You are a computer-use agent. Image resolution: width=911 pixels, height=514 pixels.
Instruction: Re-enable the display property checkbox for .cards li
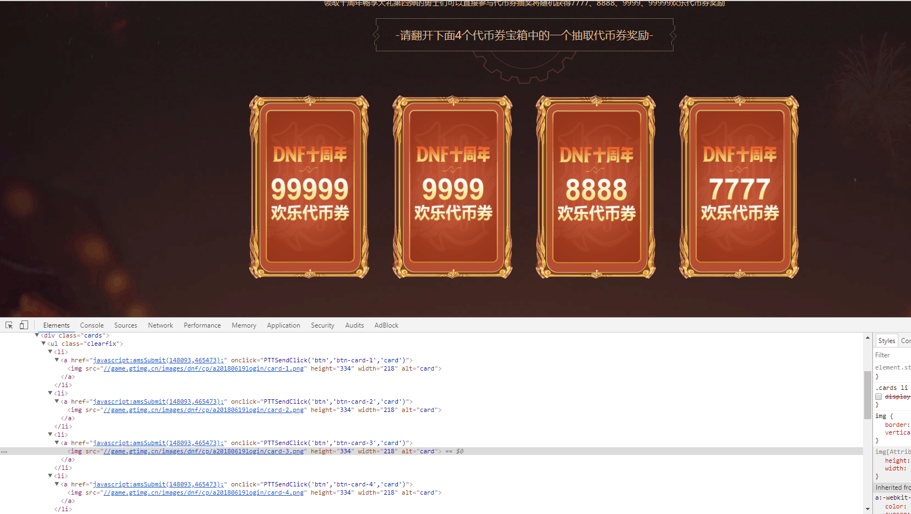coord(878,397)
